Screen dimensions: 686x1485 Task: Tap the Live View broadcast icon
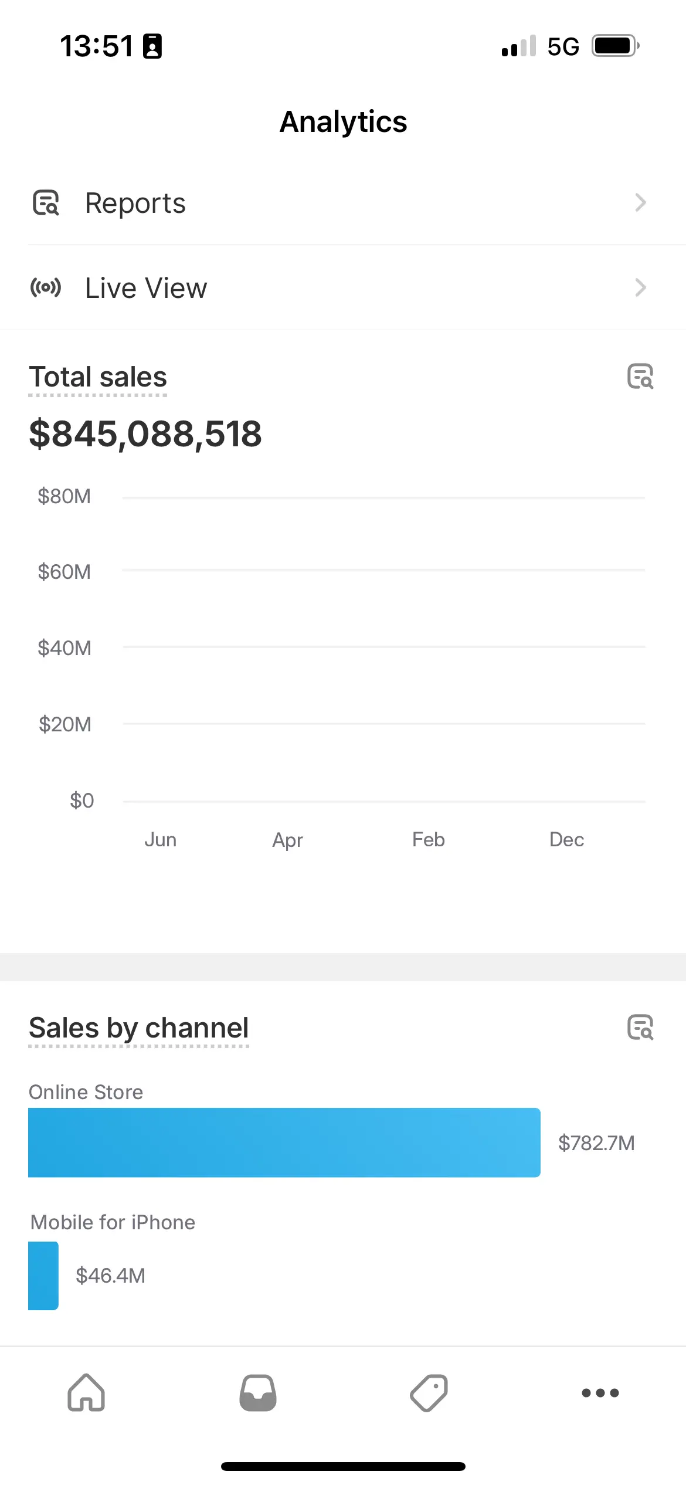tap(46, 287)
